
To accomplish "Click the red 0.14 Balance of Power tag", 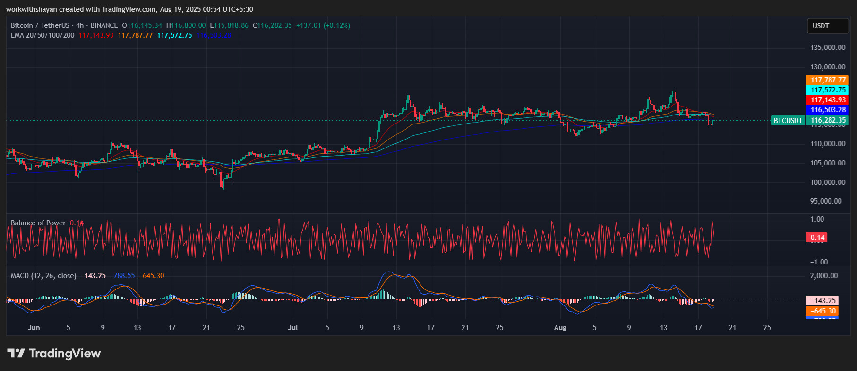I will [816, 238].
